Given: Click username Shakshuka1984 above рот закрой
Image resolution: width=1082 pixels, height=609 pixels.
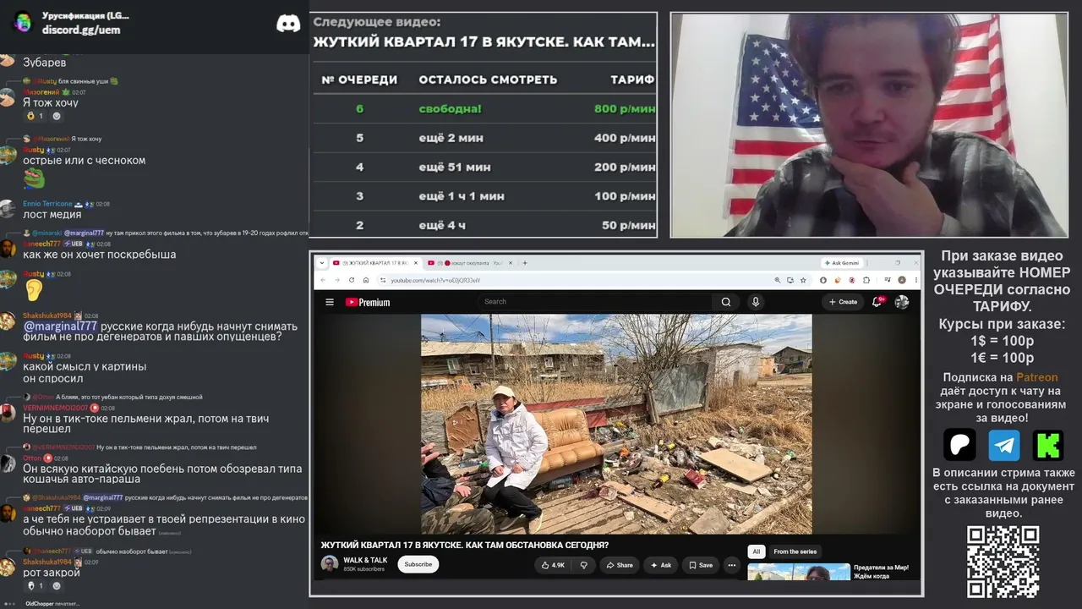Looking at the screenshot, I should [x=47, y=562].
